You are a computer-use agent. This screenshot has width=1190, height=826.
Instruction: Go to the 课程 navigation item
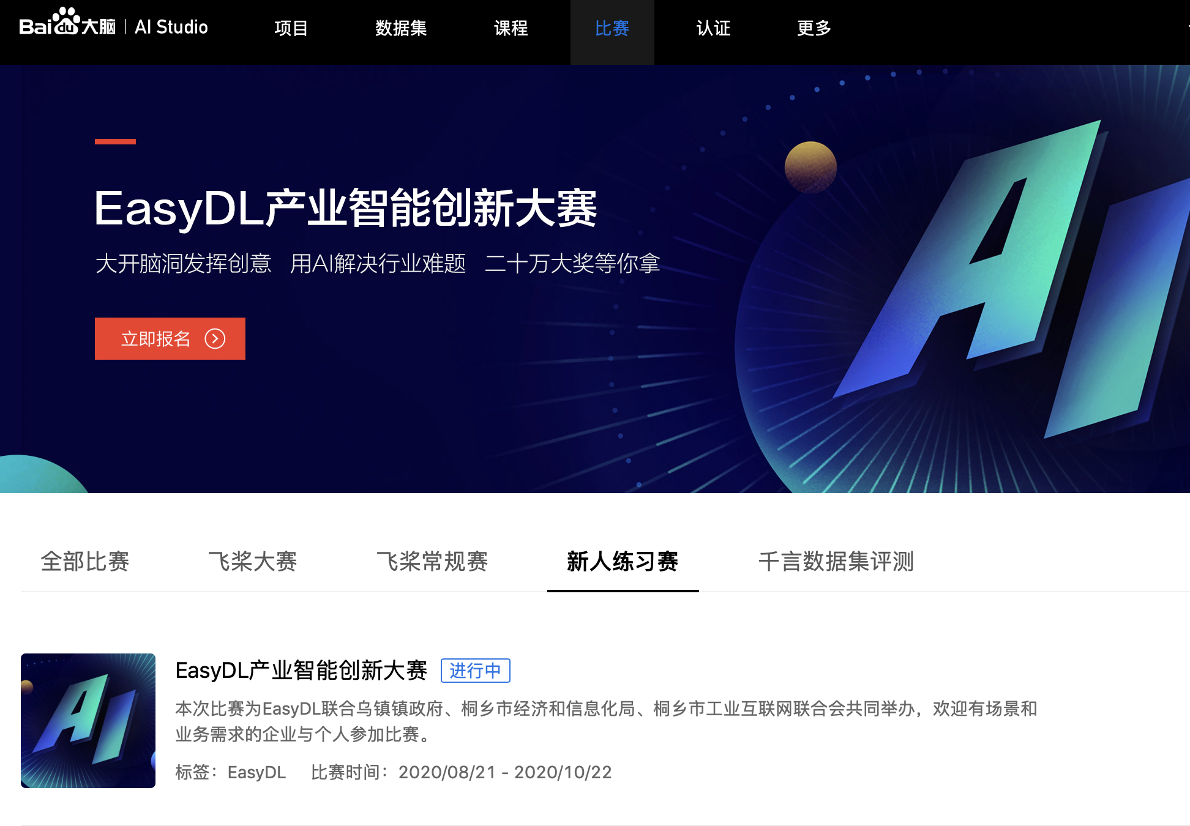(x=511, y=28)
